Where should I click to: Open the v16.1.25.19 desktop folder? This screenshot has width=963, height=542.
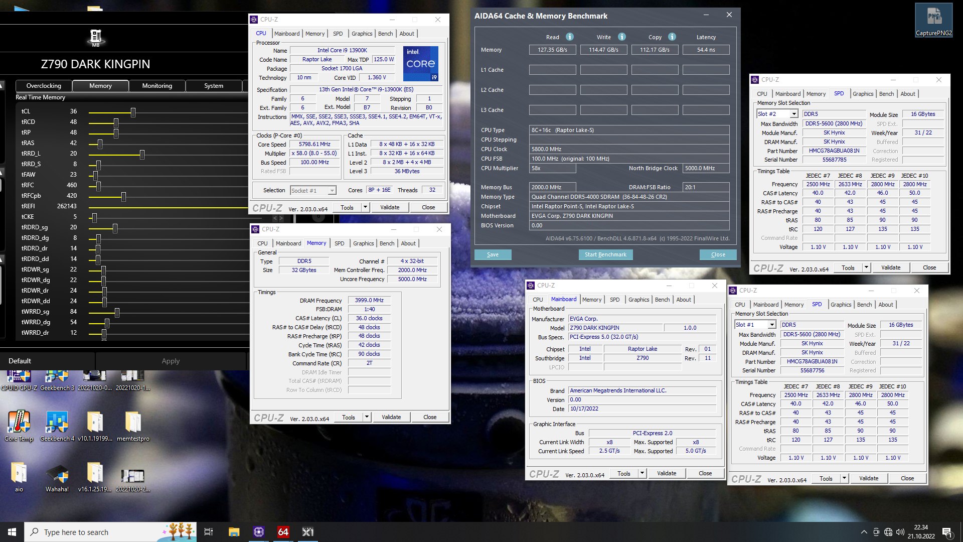coord(95,477)
